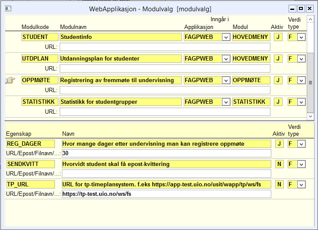Open Applikasjon dropdown in the UTDPLAN row
This screenshot has height=230, width=318.
226,59
